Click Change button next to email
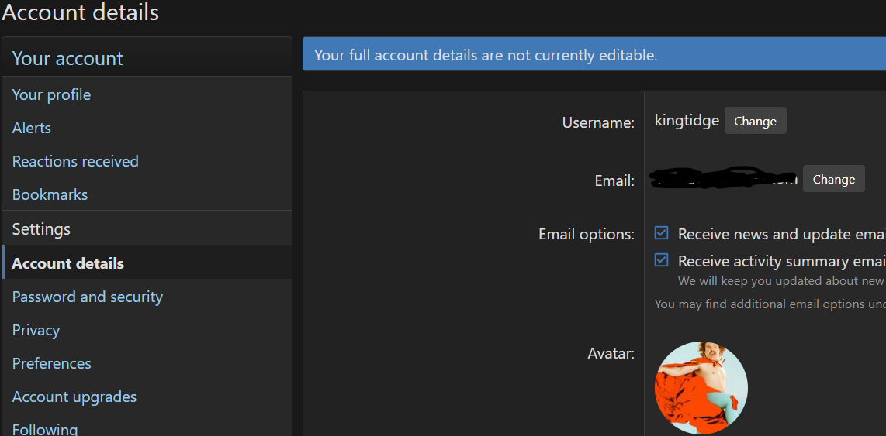The width and height of the screenshot is (886, 436). point(833,179)
